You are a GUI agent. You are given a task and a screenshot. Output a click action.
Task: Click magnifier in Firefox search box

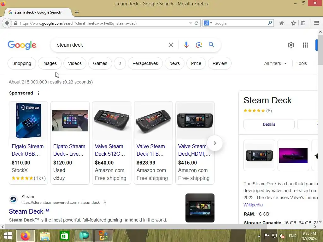(x=270, y=23)
